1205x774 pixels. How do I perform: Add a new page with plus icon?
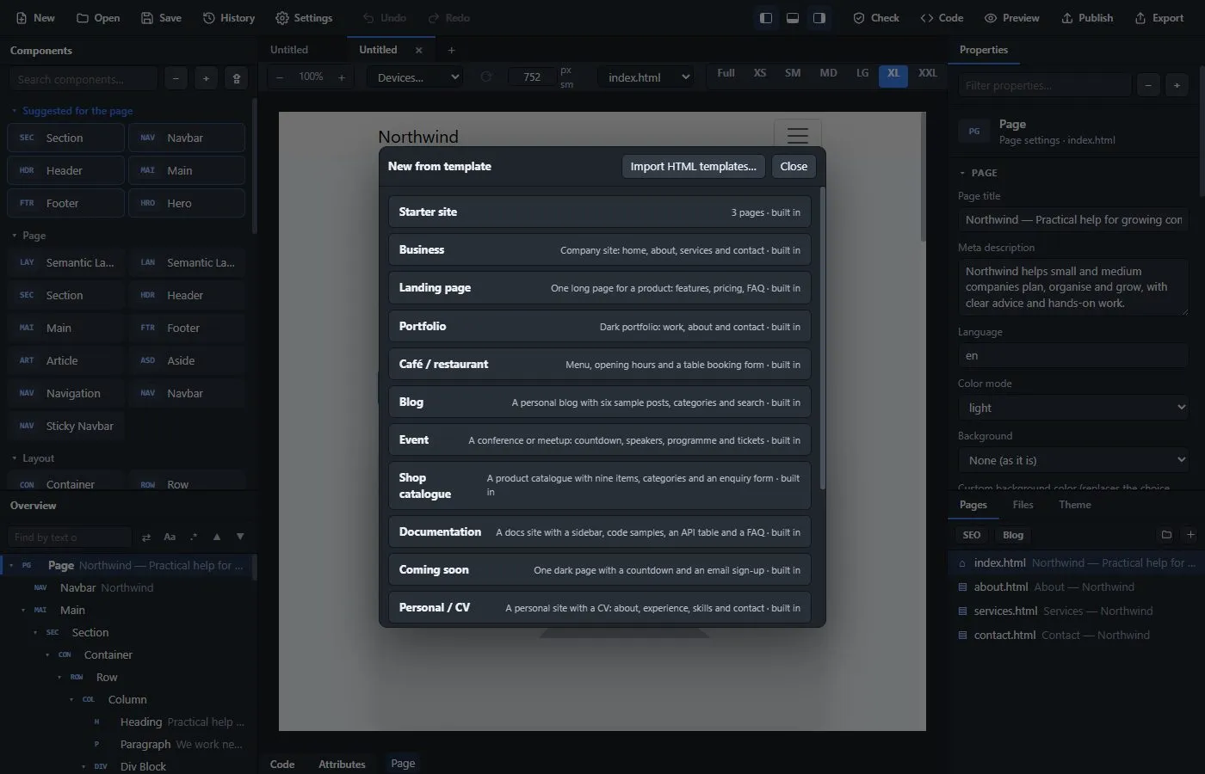coord(1190,535)
